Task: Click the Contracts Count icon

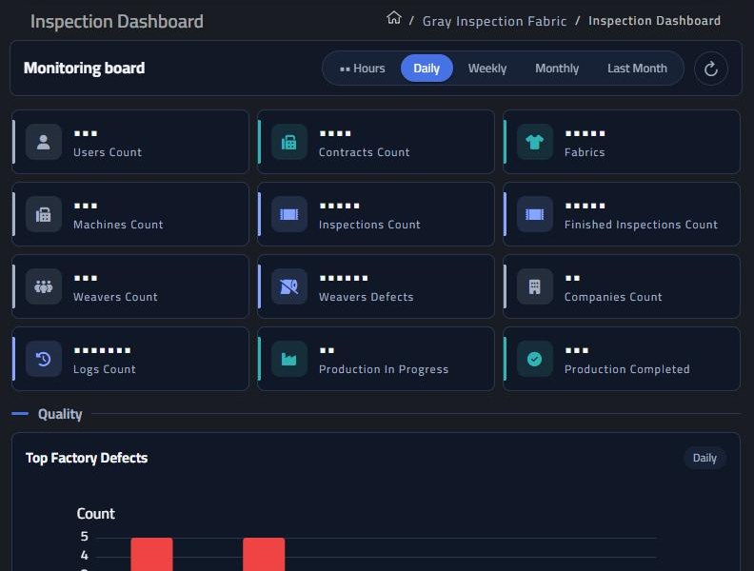Action: [x=289, y=142]
